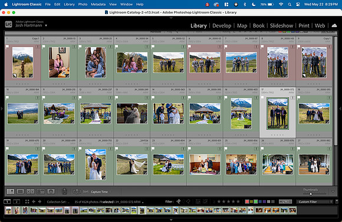Switch to the Map module
The width and height of the screenshot is (342, 222).
coord(242,26)
